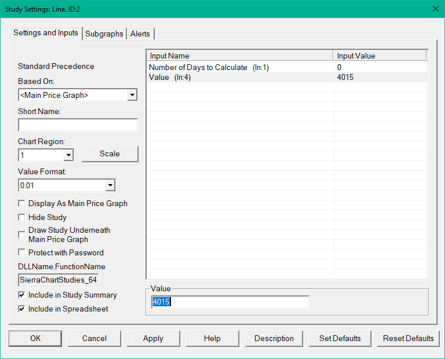Image resolution: width=445 pixels, height=359 pixels.
Task: Click the Apply button
Action: [153, 338]
